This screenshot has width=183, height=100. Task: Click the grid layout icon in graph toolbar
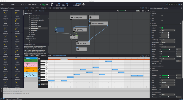click(143, 11)
